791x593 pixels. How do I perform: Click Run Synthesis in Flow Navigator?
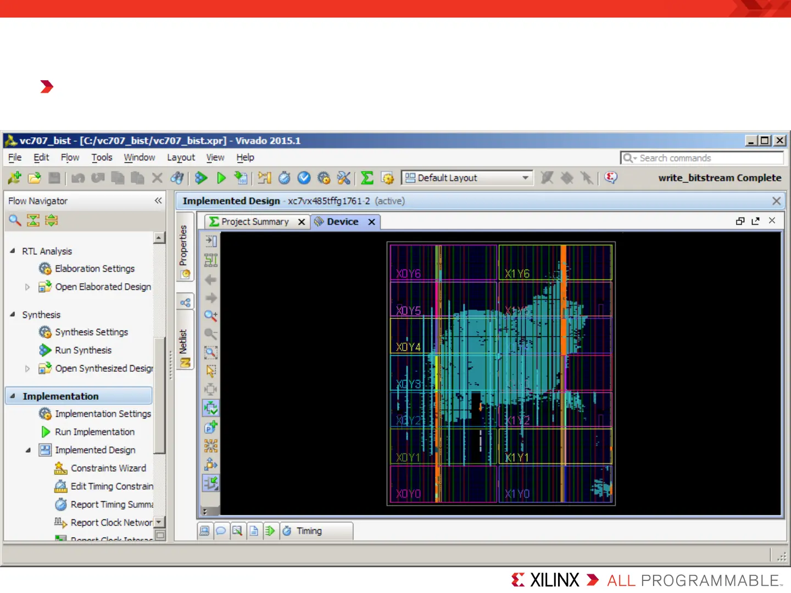[83, 350]
